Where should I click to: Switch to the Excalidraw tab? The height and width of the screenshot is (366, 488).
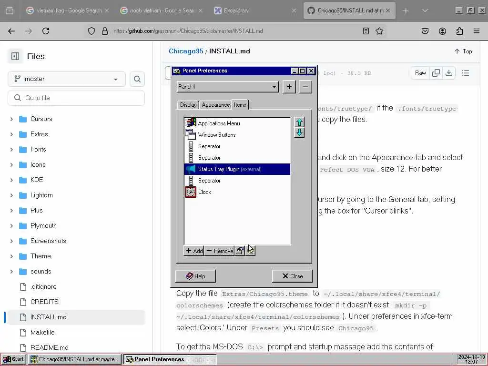pos(255,10)
